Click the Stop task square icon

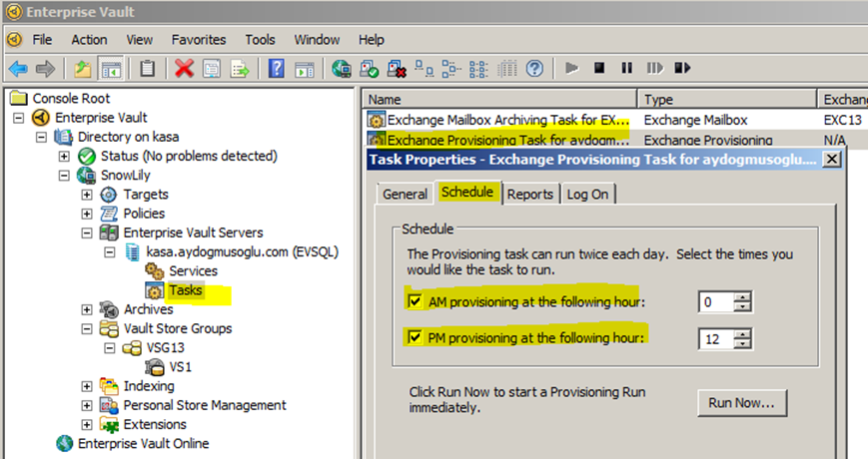pyautogui.click(x=599, y=68)
